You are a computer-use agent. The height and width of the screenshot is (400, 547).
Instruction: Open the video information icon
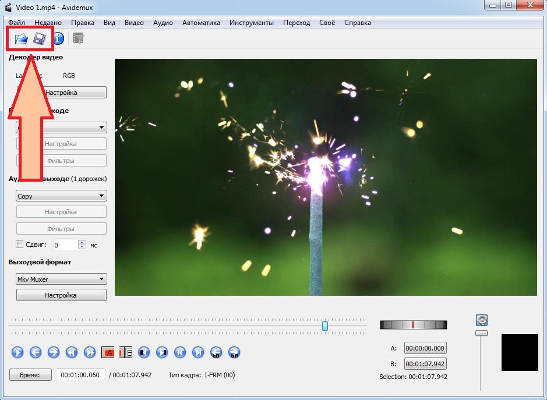58,39
